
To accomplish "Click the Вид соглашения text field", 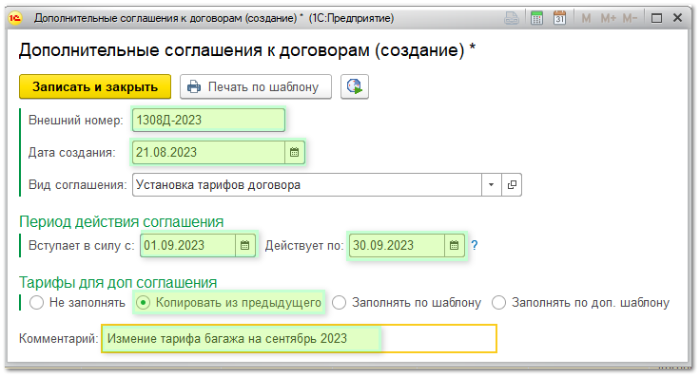I will (307, 184).
